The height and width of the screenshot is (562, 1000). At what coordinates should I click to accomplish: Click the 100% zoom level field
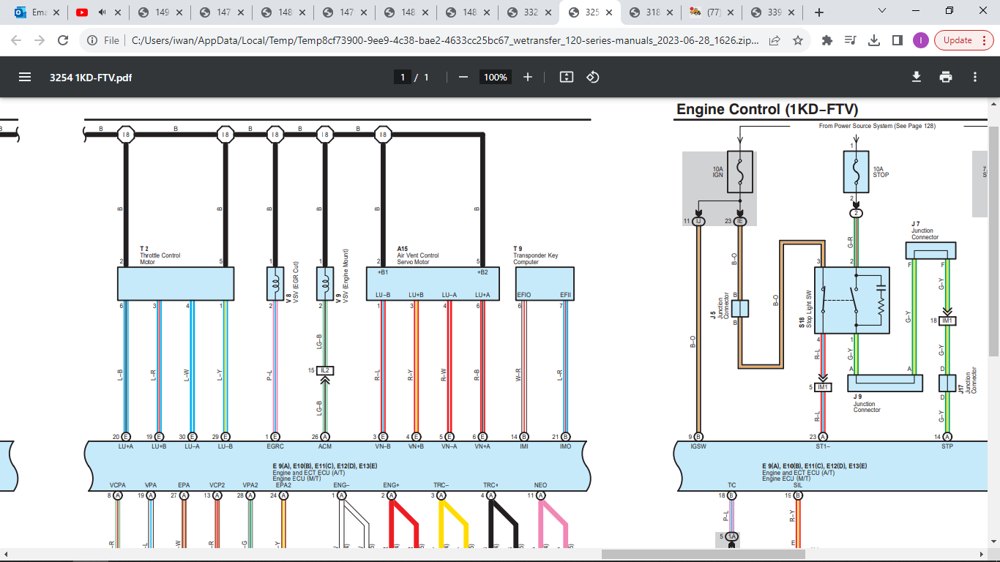(x=496, y=77)
